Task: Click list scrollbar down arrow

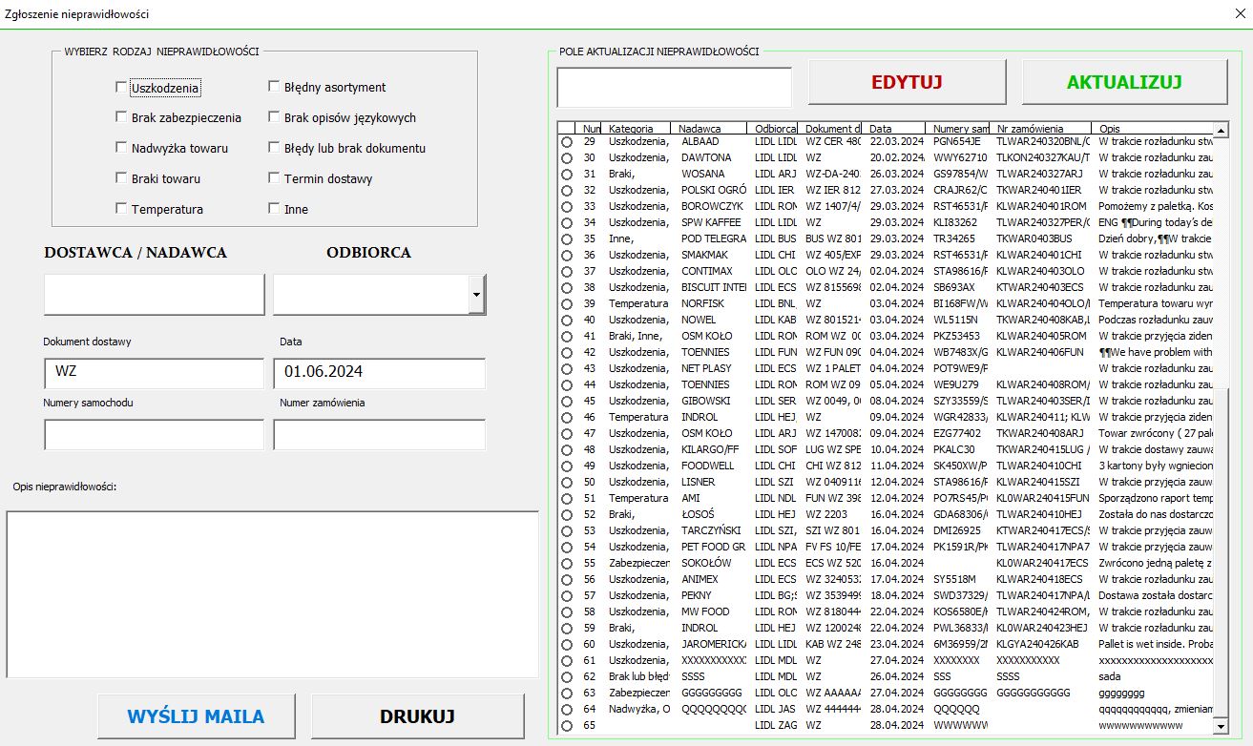Action: [x=1220, y=727]
